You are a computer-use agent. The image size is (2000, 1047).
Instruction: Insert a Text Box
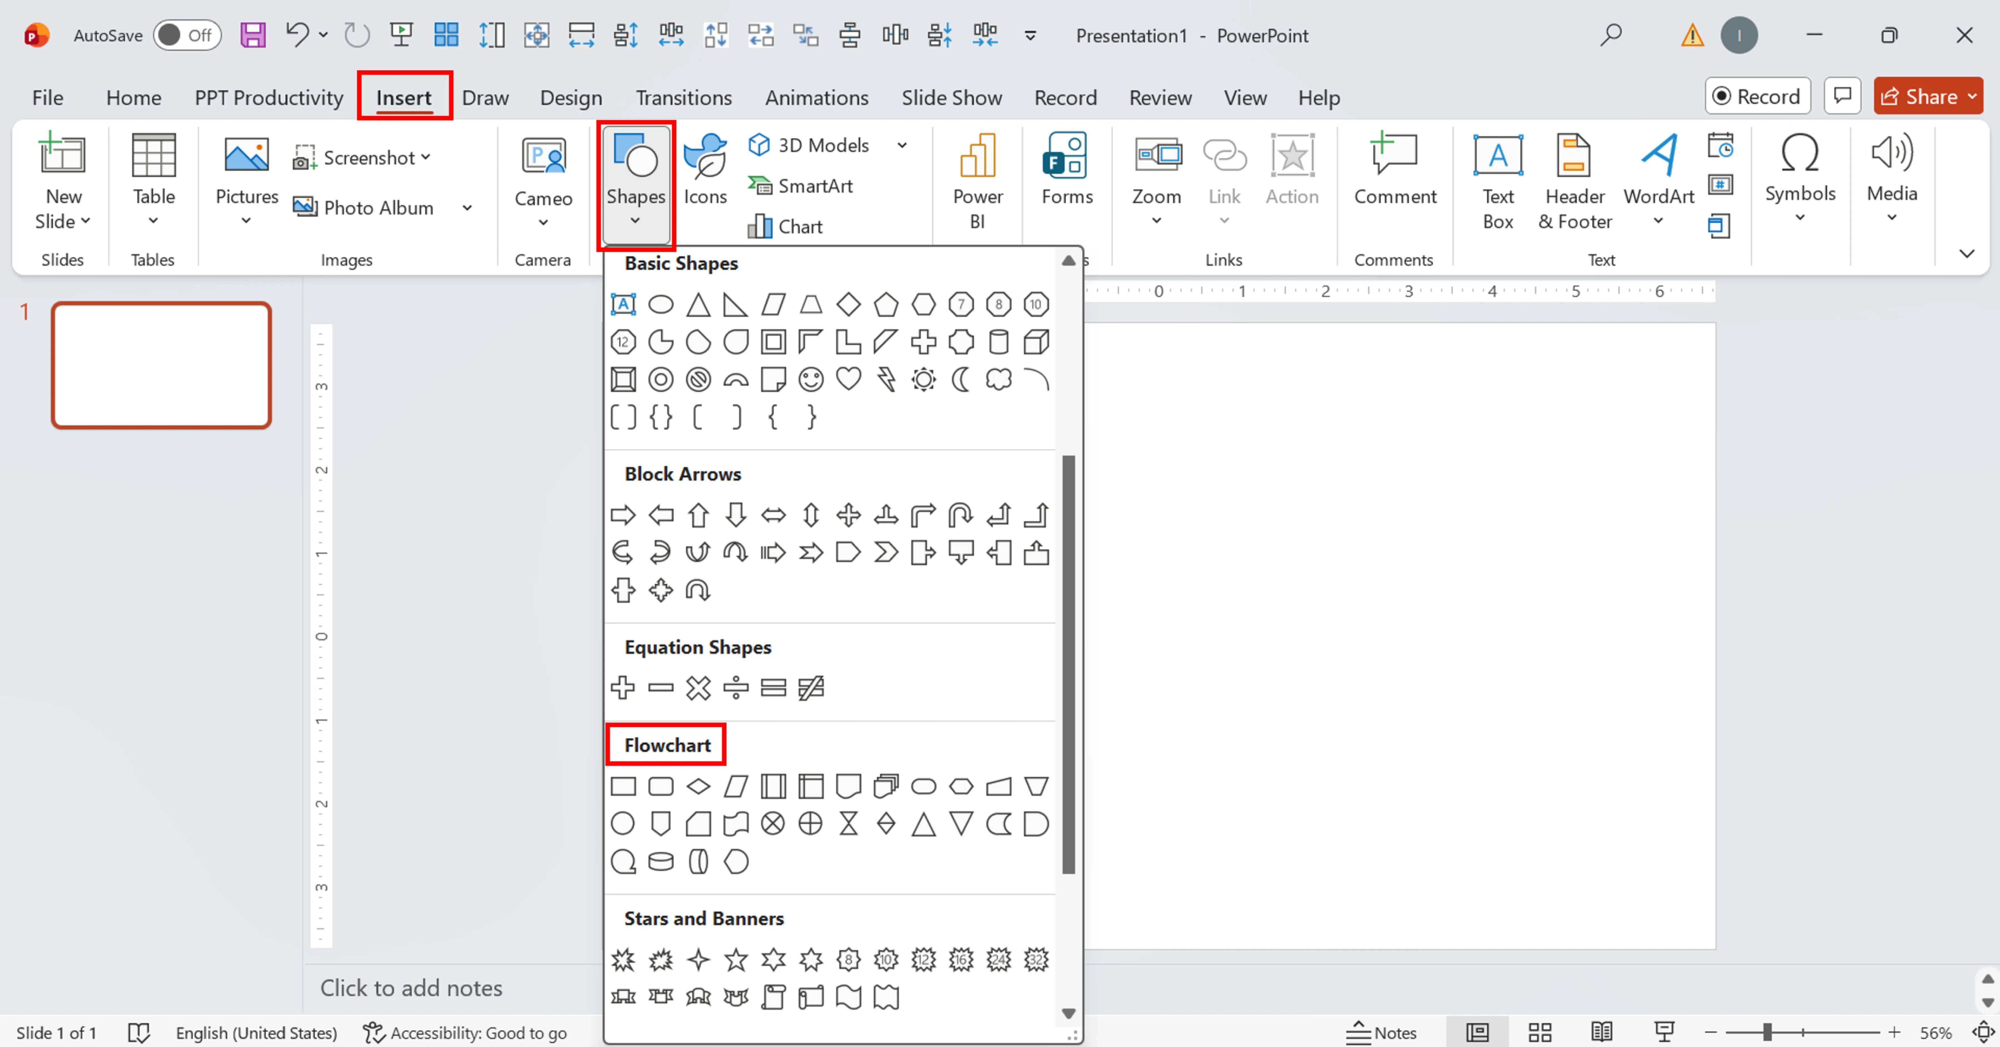(x=1498, y=182)
